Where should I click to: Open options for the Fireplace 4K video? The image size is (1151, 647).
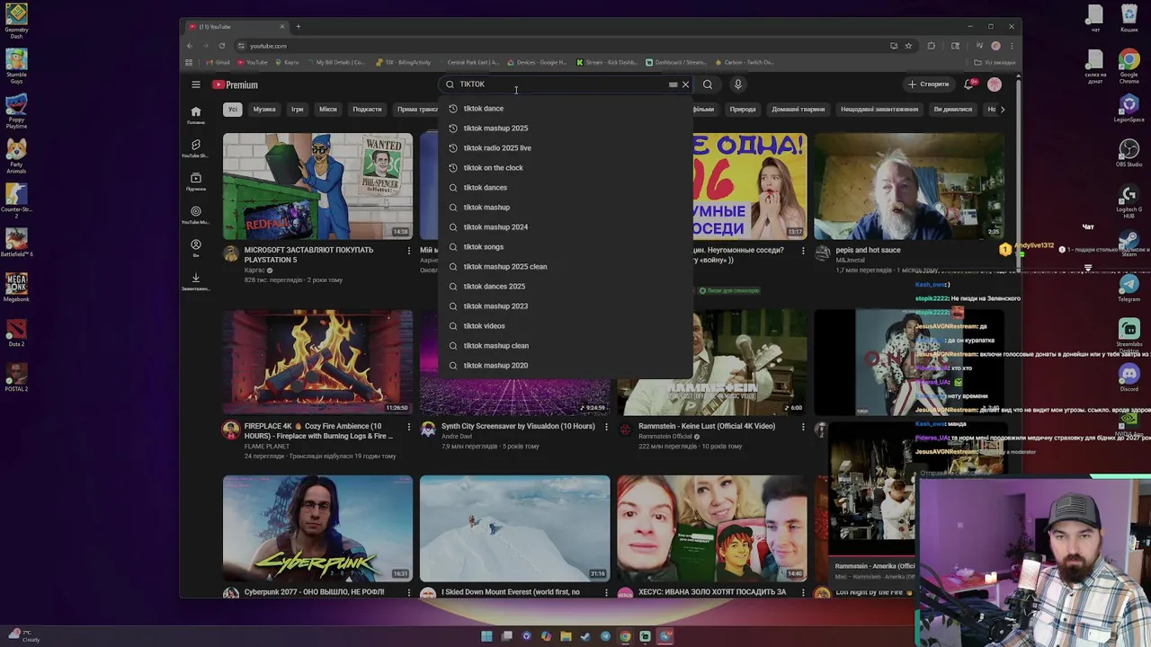point(408,427)
